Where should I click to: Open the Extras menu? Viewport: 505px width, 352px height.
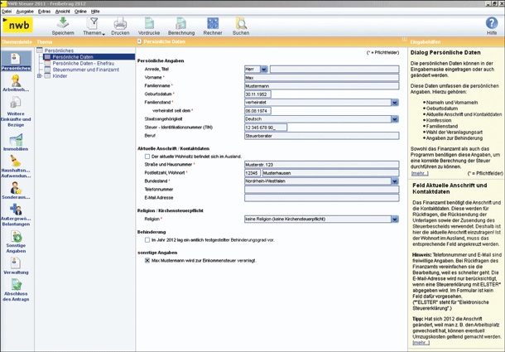pos(44,12)
